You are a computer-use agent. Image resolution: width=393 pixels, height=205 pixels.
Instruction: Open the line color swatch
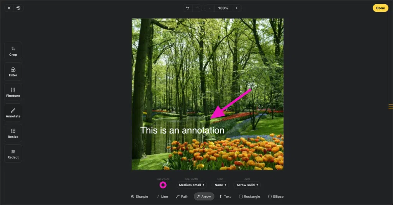163,185
